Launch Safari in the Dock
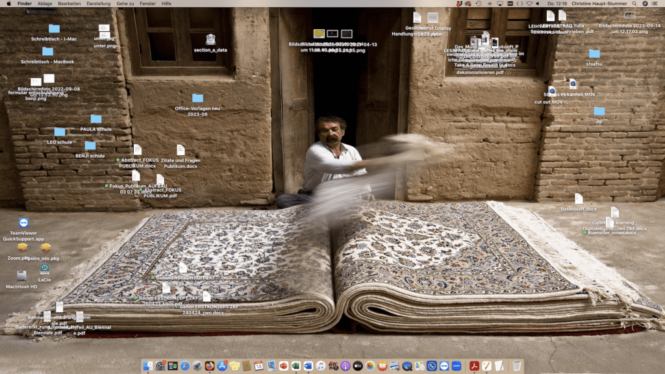665x374 pixels. (x=184, y=366)
